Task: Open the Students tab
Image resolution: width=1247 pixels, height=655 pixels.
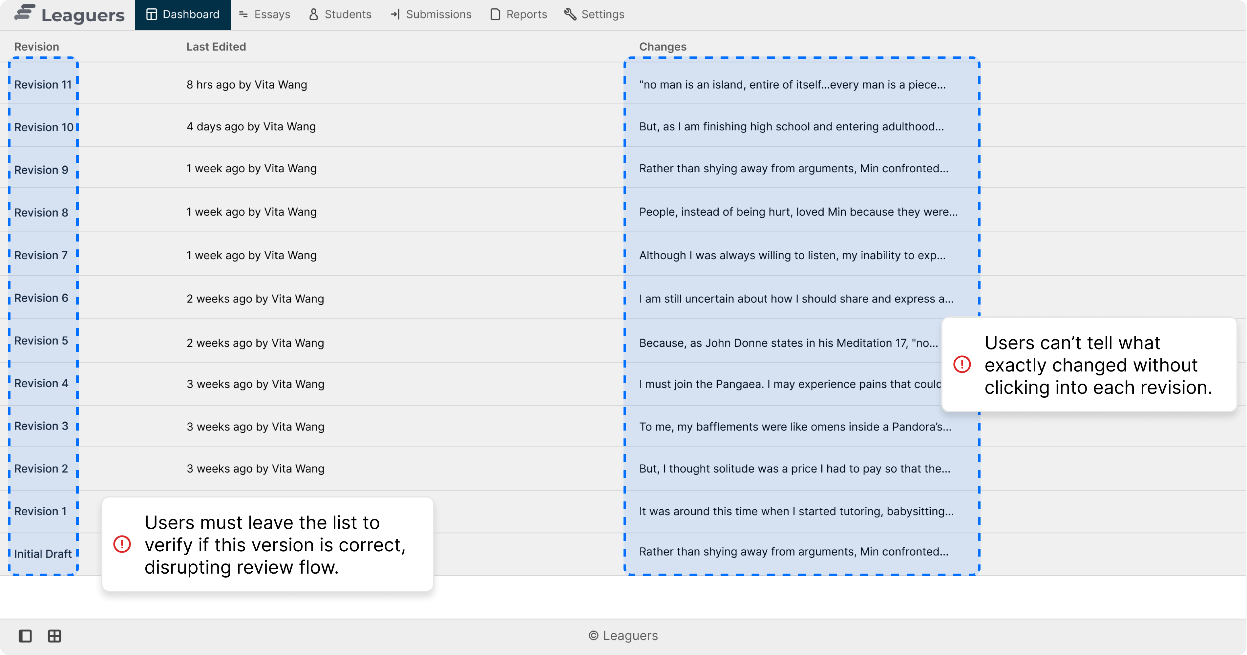Action: (340, 14)
